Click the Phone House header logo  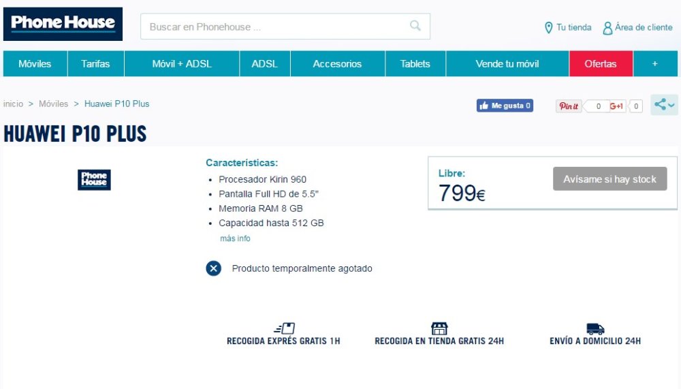point(63,24)
